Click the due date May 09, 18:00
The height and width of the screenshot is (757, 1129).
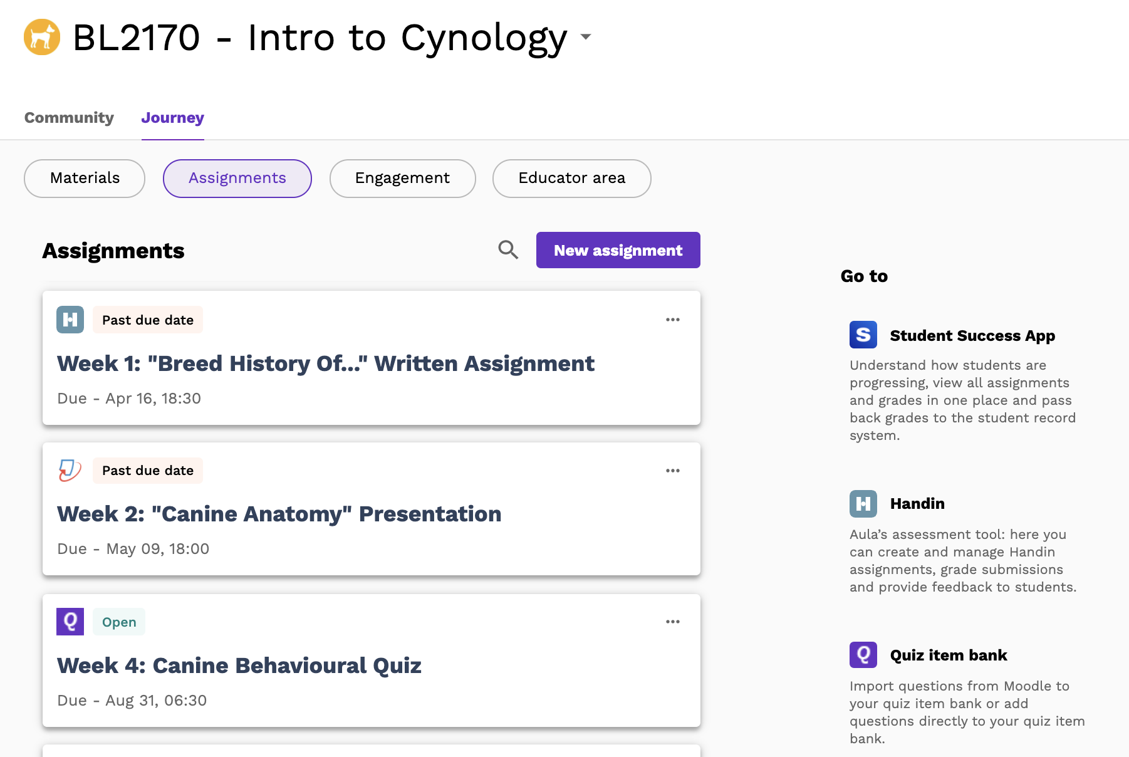(133, 549)
